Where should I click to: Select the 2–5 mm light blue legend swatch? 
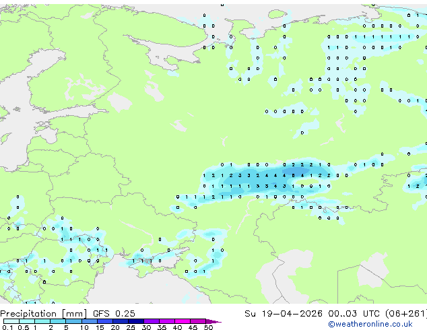(x=58, y=321)
